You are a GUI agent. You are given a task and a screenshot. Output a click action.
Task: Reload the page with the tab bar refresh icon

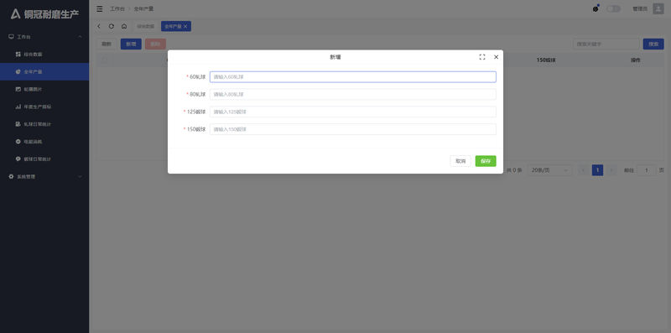click(x=112, y=26)
